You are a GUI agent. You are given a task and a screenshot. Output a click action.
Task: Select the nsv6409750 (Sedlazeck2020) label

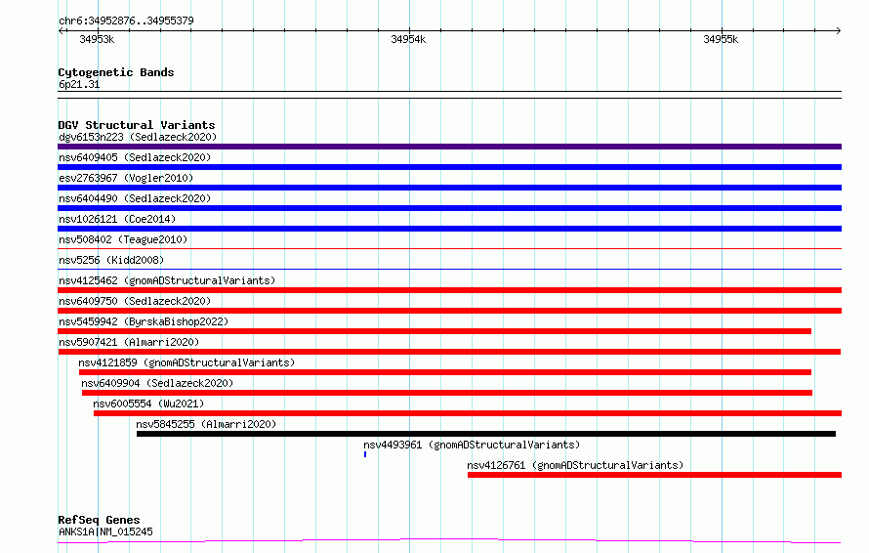point(135,301)
